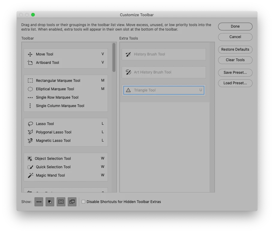The height and width of the screenshot is (233, 274).
Task: Click the U shortcut of Triangle Tool
Action: click(201, 90)
